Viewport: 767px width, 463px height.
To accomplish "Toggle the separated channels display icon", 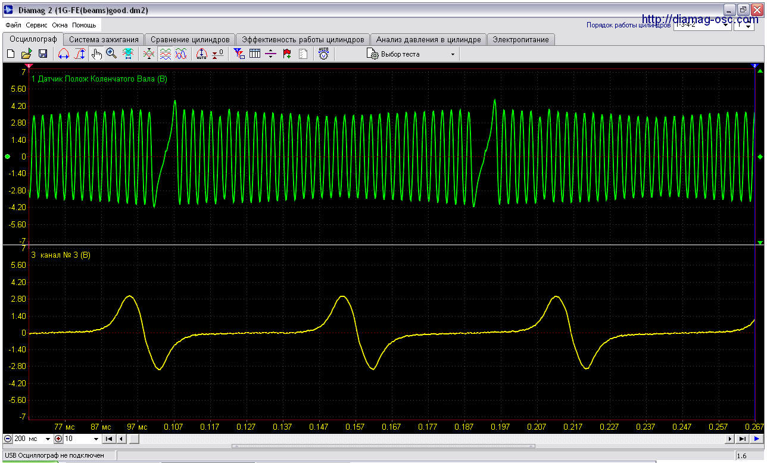I will click(x=166, y=54).
